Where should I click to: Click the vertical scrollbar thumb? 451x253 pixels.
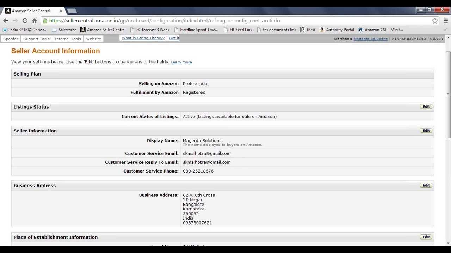tap(448, 95)
